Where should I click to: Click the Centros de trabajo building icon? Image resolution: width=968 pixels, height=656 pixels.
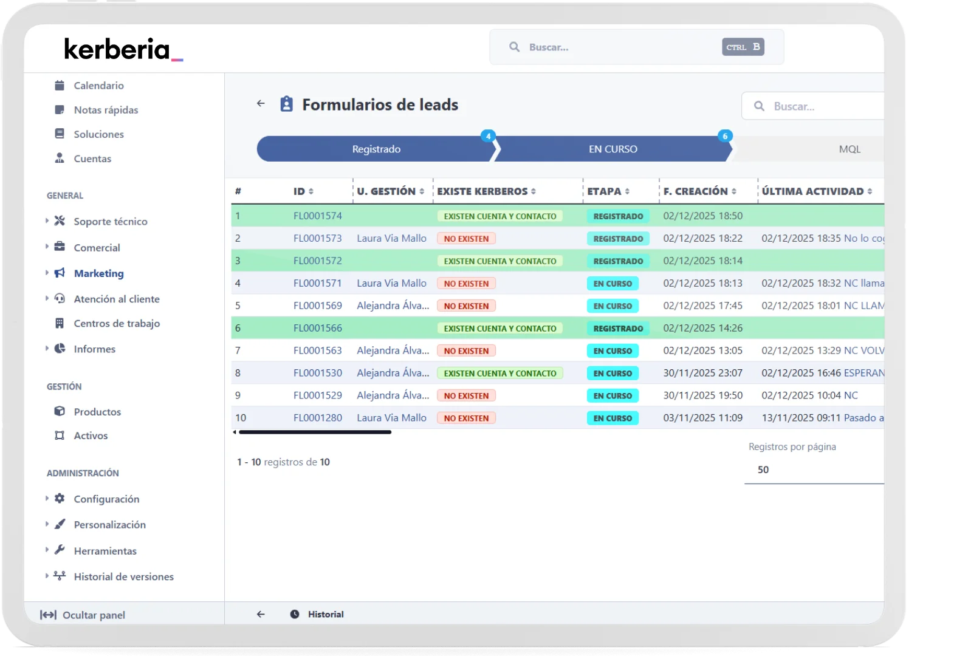coord(60,323)
